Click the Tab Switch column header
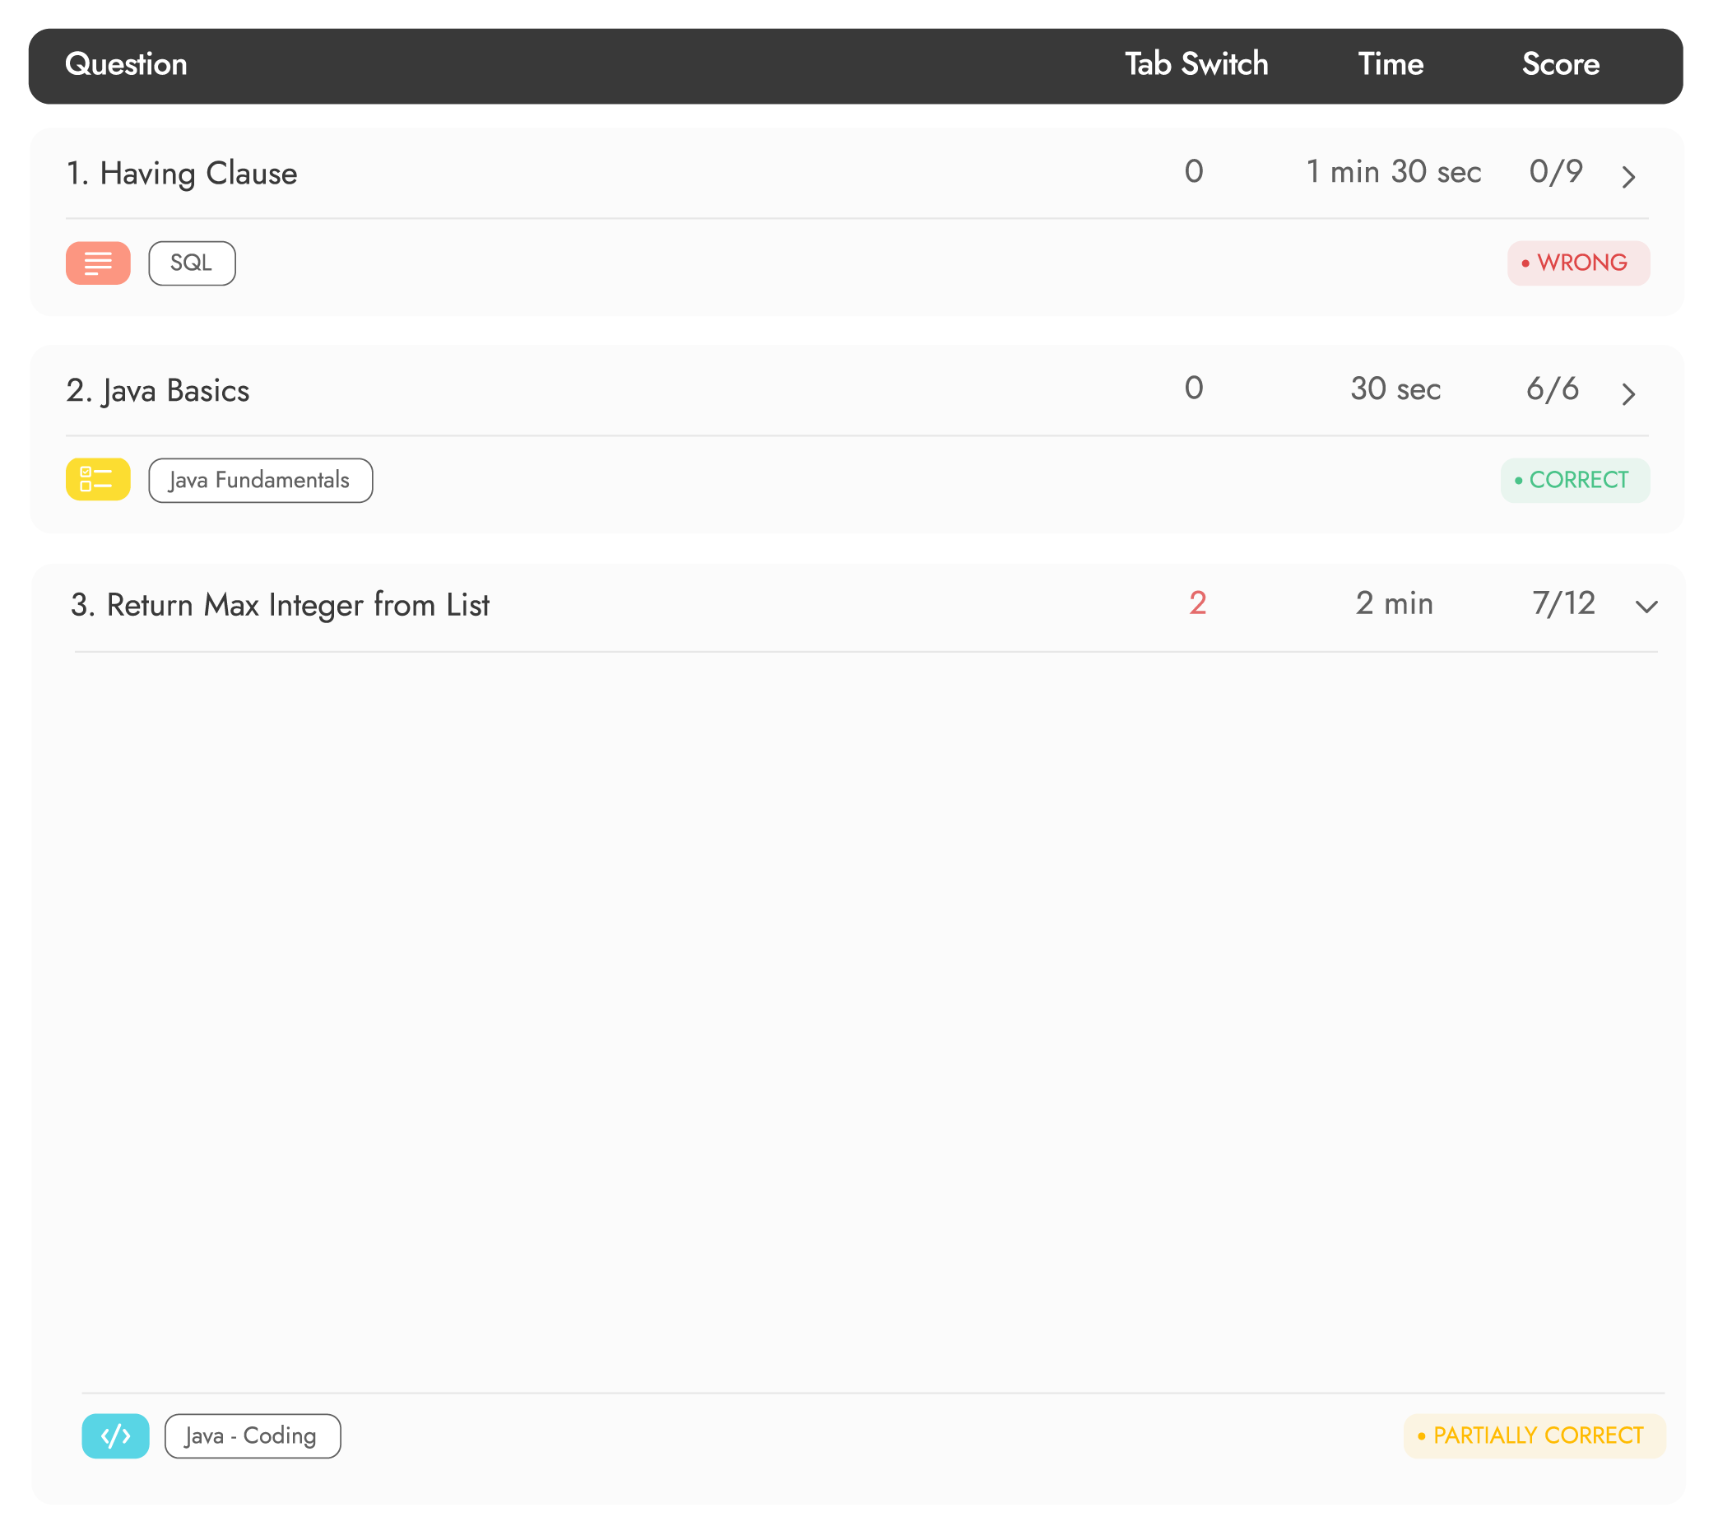Image resolution: width=1718 pixels, height=1540 pixels. [x=1196, y=65]
